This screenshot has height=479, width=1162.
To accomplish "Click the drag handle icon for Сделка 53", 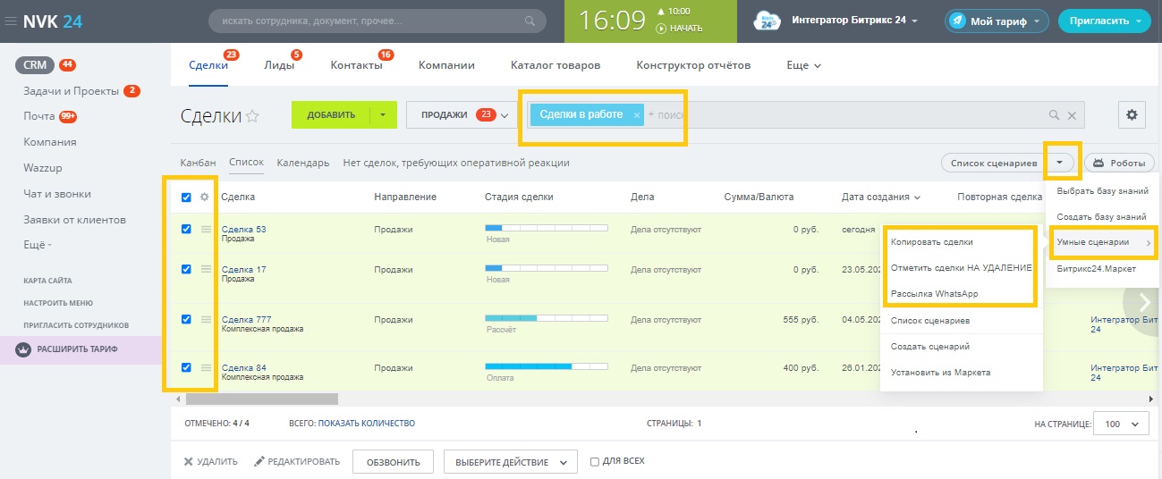I will 206,230.
